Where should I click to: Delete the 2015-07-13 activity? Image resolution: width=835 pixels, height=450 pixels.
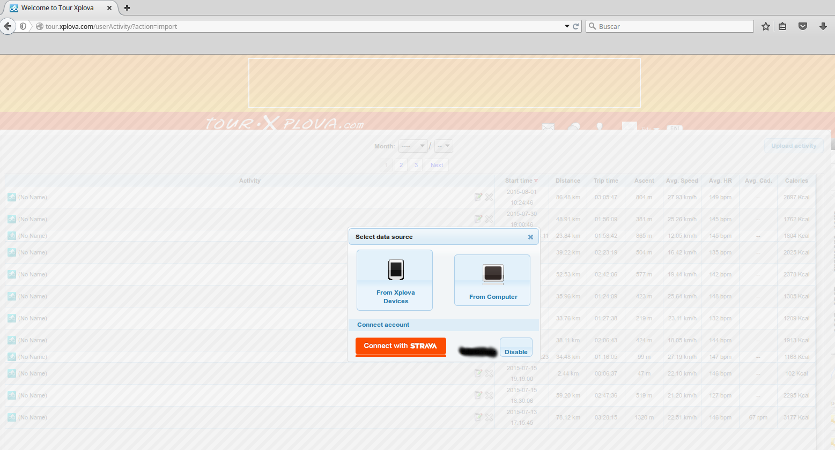tap(489, 417)
